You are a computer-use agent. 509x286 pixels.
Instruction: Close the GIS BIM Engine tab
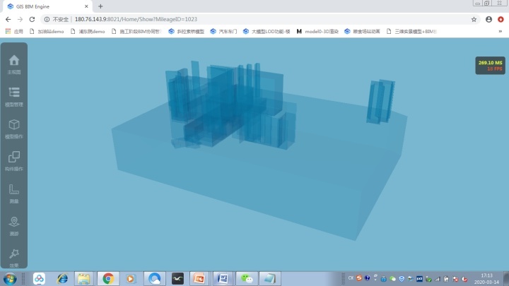click(86, 6)
